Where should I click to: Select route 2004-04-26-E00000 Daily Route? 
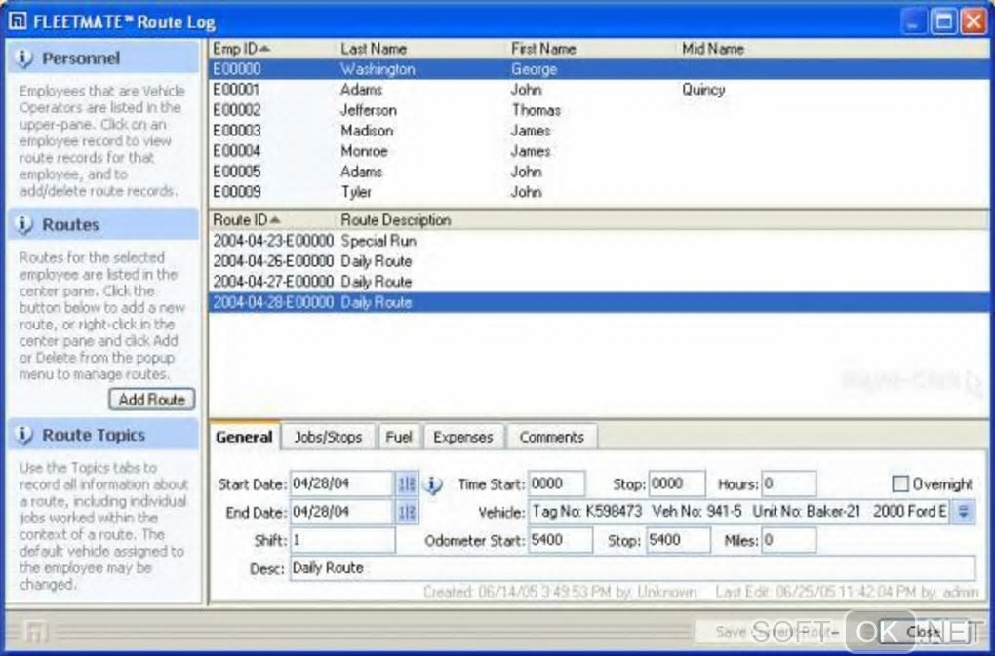click(x=598, y=261)
